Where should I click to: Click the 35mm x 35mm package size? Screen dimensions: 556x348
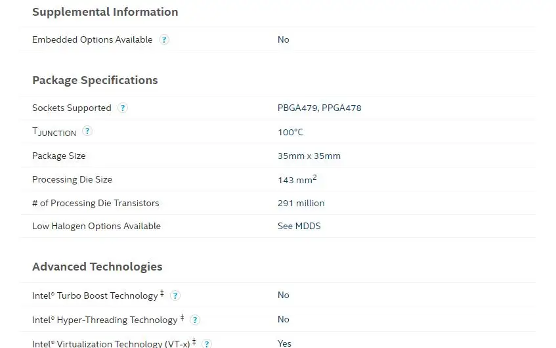tap(309, 156)
